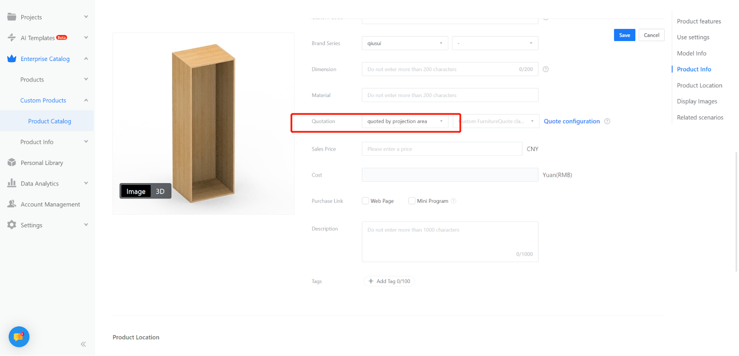The height and width of the screenshot is (356, 739).
Task: Switch preview to 3D mode
Action: pyautogui.click(x=160, y=191)
